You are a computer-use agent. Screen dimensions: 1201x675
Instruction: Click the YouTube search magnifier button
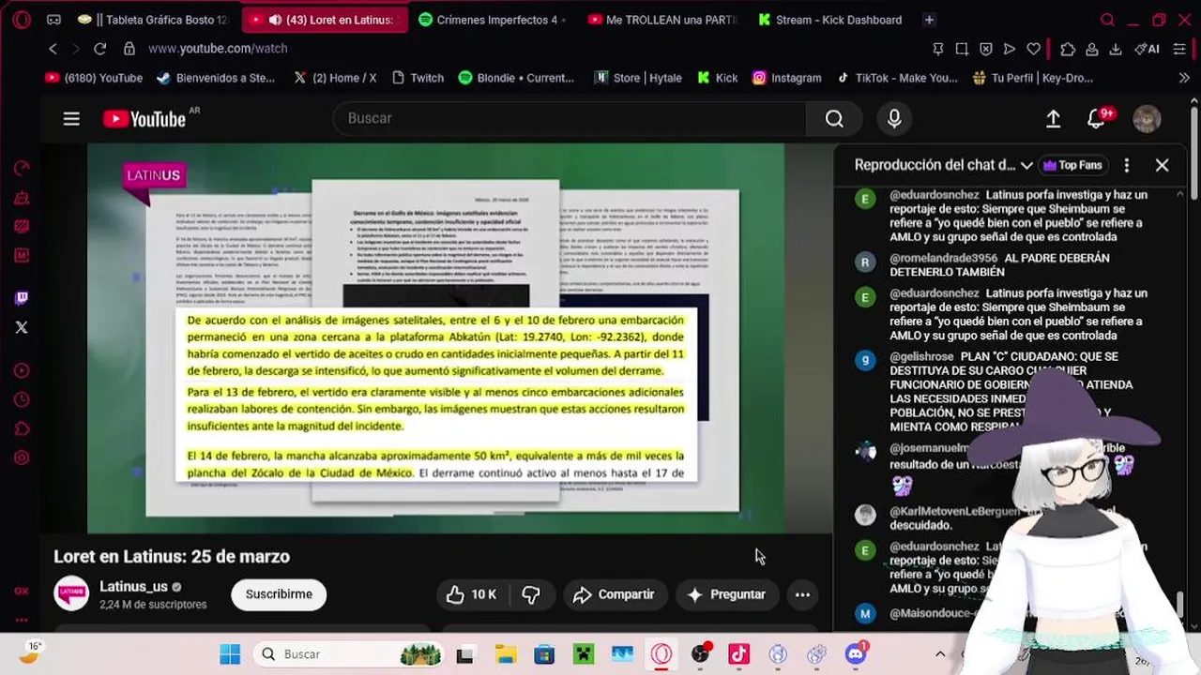[x=834, y=118]
